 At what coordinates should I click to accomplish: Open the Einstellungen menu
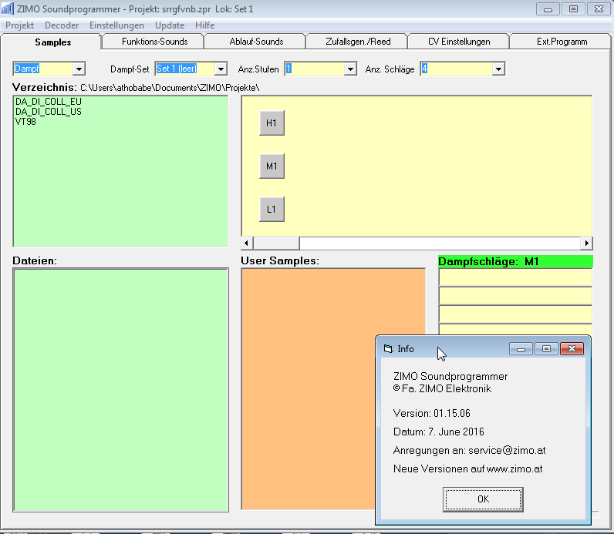[x=116, y=25]
